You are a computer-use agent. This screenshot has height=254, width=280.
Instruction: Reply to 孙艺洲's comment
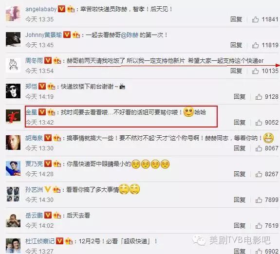[x=240, y=200]
